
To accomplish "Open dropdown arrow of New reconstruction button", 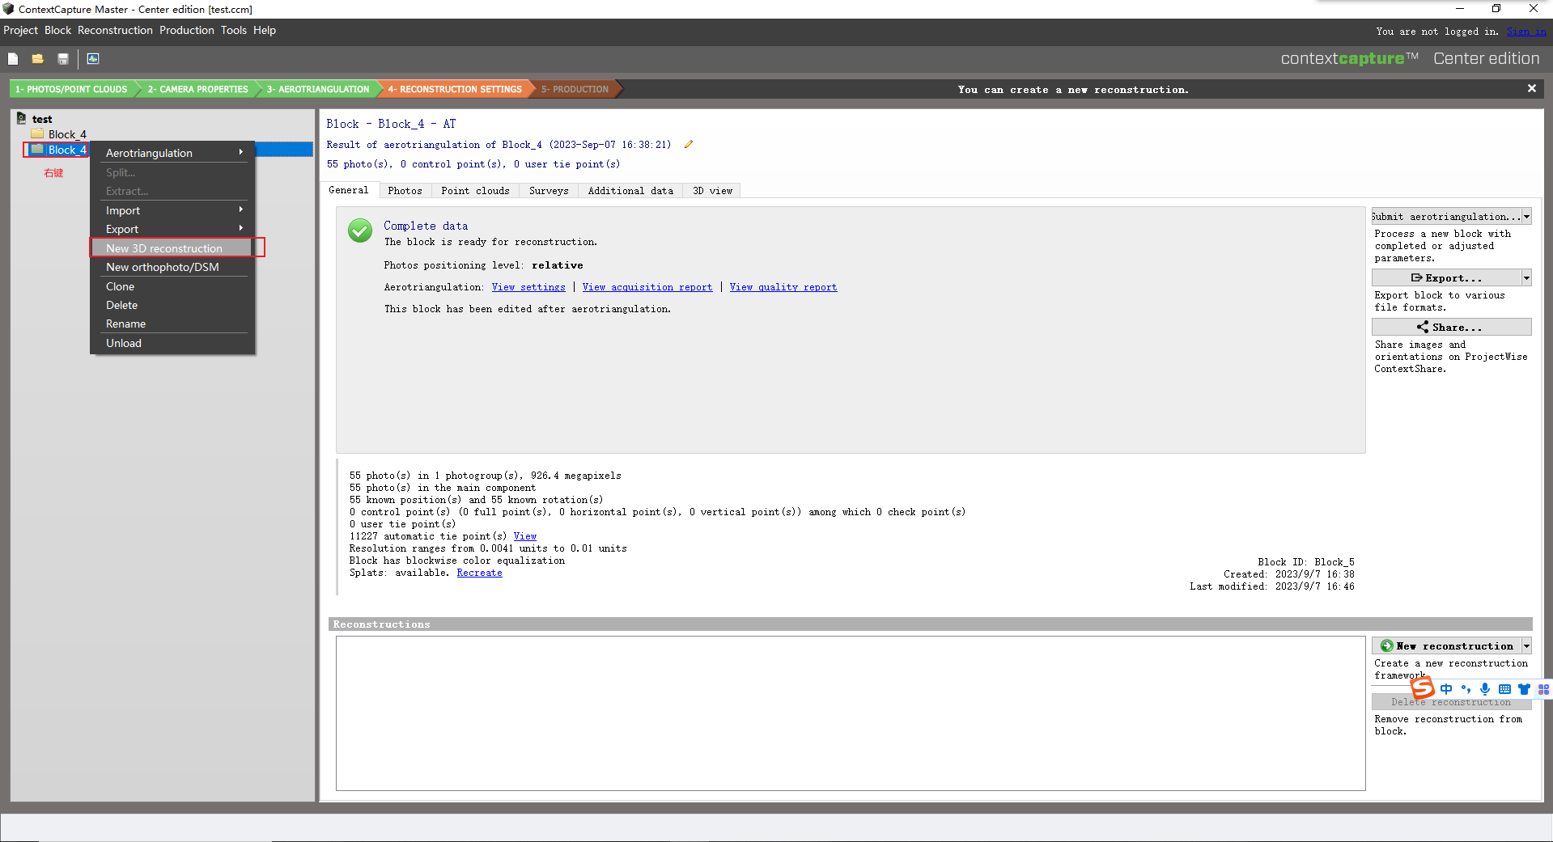I will (1527, 645).
